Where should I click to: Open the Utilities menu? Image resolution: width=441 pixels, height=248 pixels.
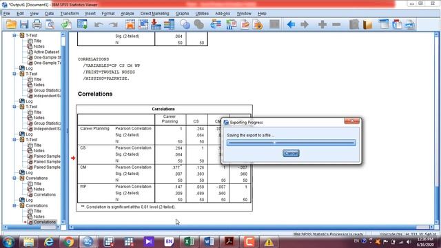coord(202,14)
